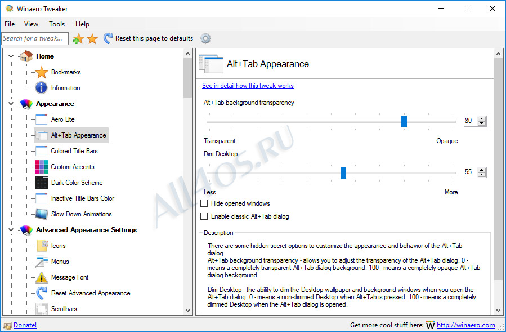Image resolution: width=506 pixels, height=332 pixels.
Task: Select Alt+Tab Appearance in the tree
Action: tap(71, 135)
